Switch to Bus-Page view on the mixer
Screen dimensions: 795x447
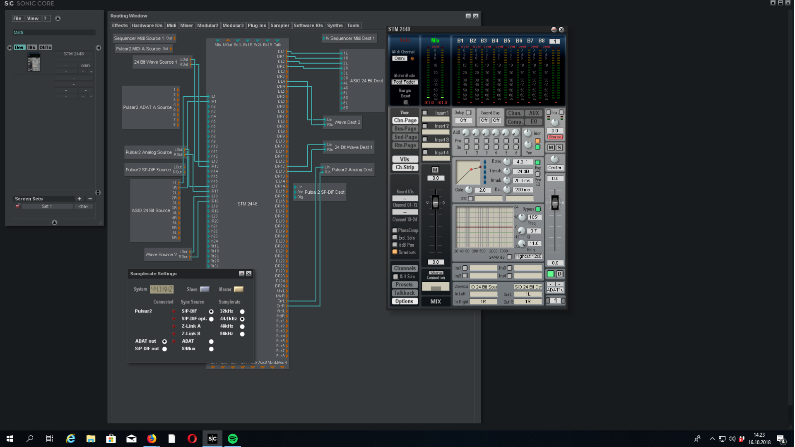(x=405, y=129)
